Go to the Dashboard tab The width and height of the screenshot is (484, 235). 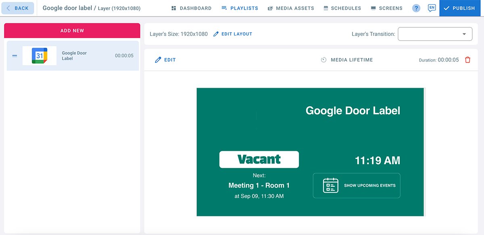191,8
